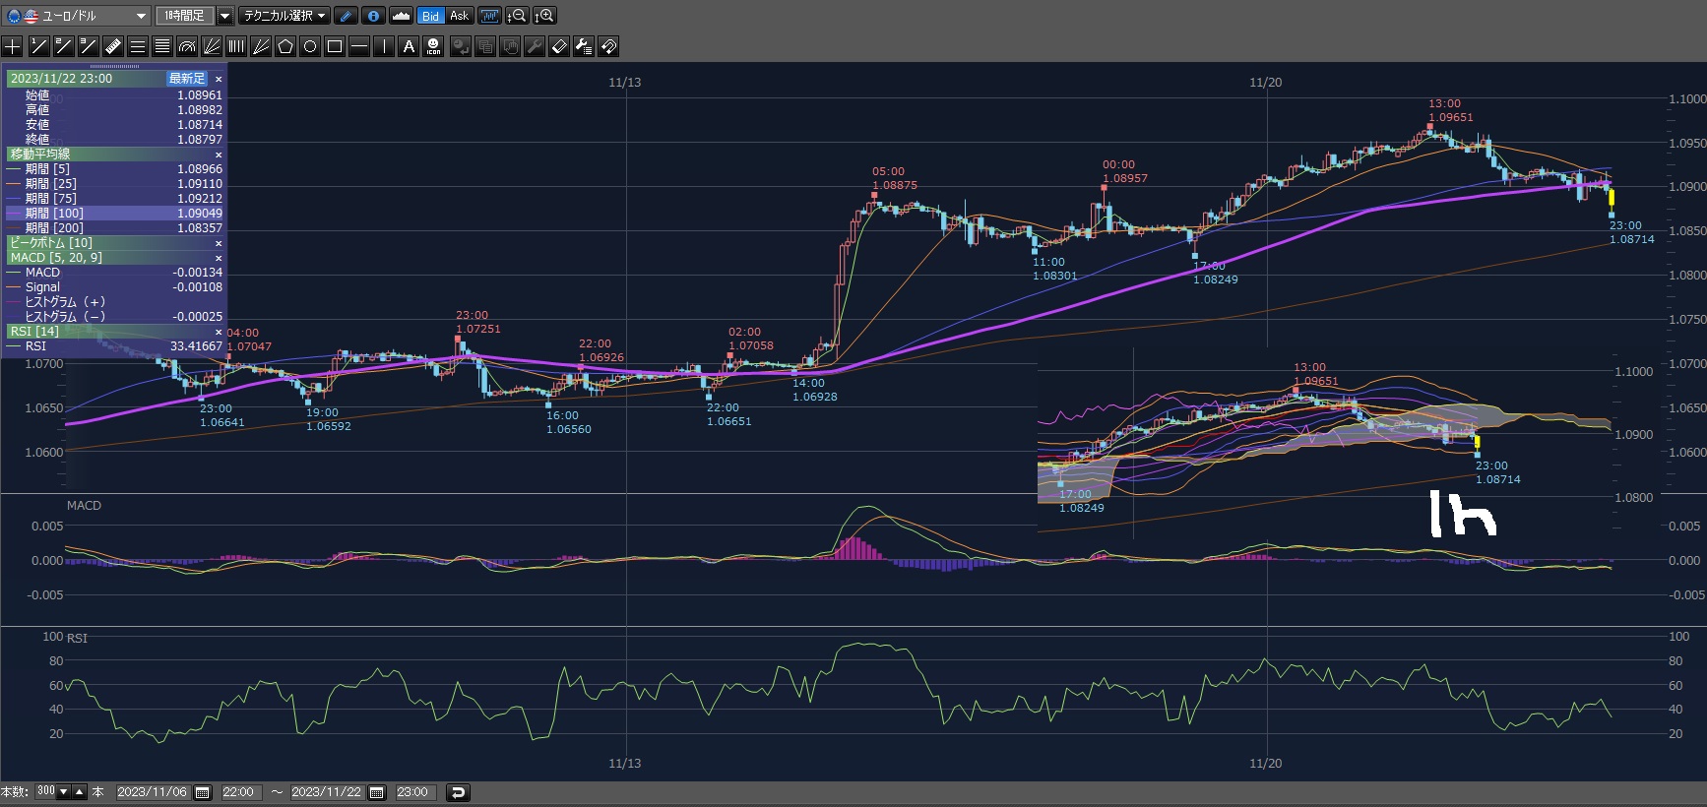Click the zoom in magnifier icon
The width and height of the screenshot is (1707, 807).
[x=544, y=16]
